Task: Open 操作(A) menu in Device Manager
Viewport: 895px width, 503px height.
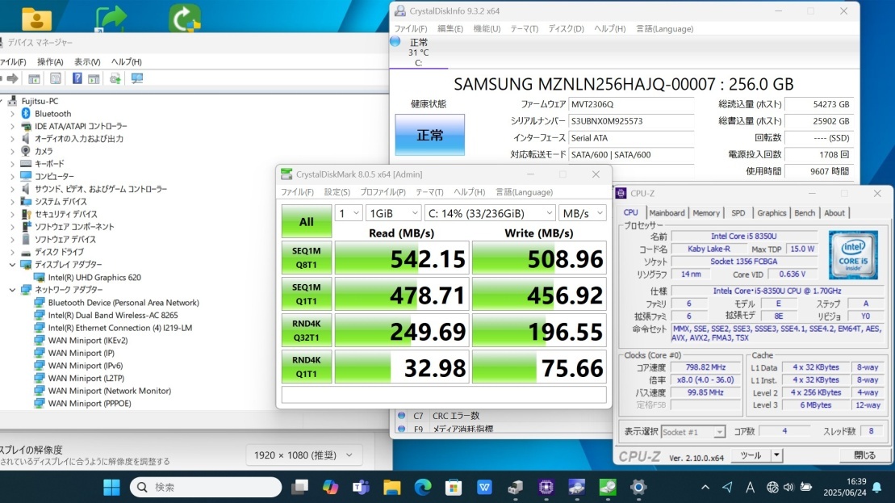Action: (50, 61)
